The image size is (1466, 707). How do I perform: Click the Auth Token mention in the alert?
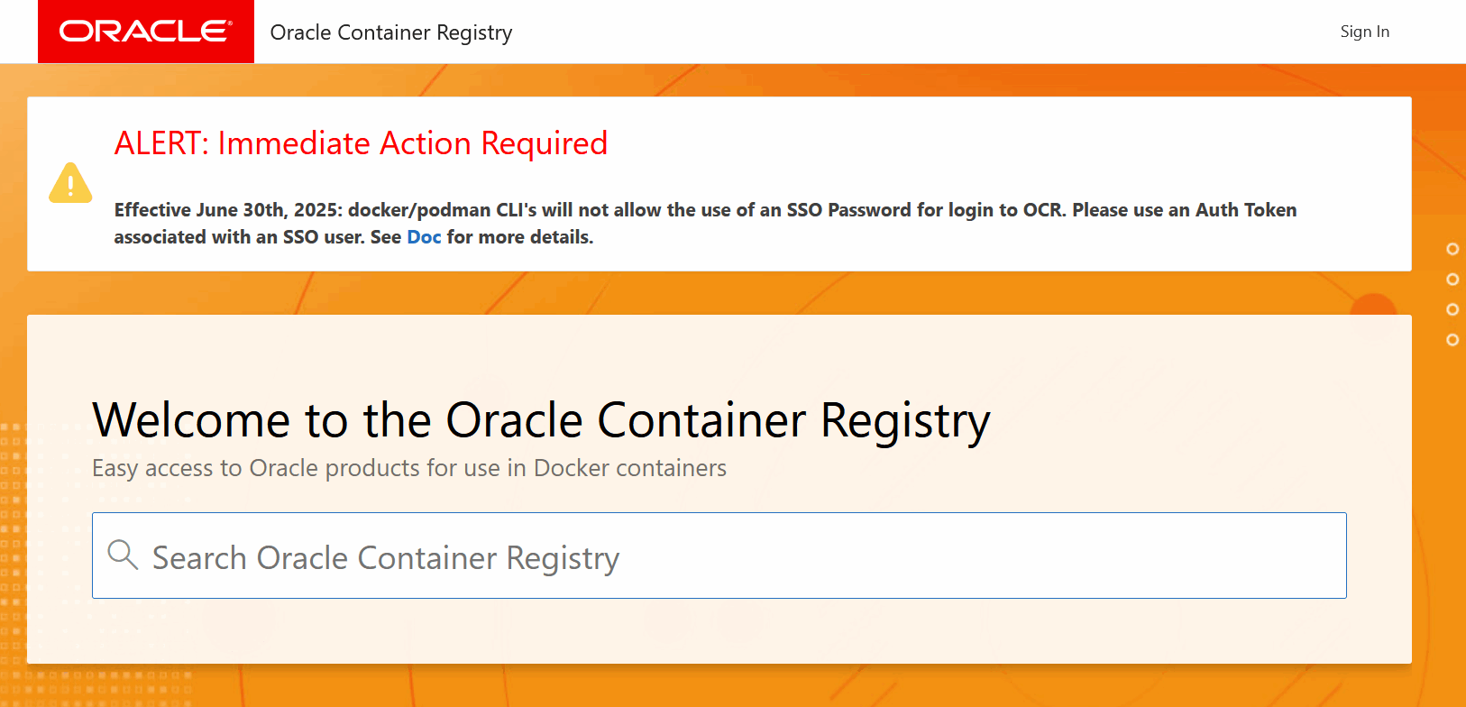pos(1246,210)
